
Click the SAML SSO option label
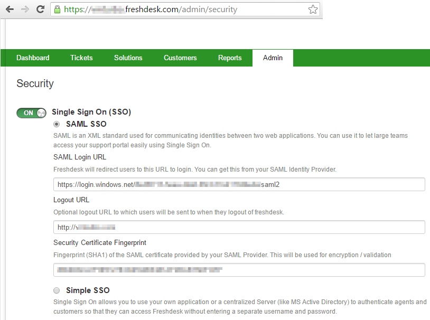pos(86,124)
